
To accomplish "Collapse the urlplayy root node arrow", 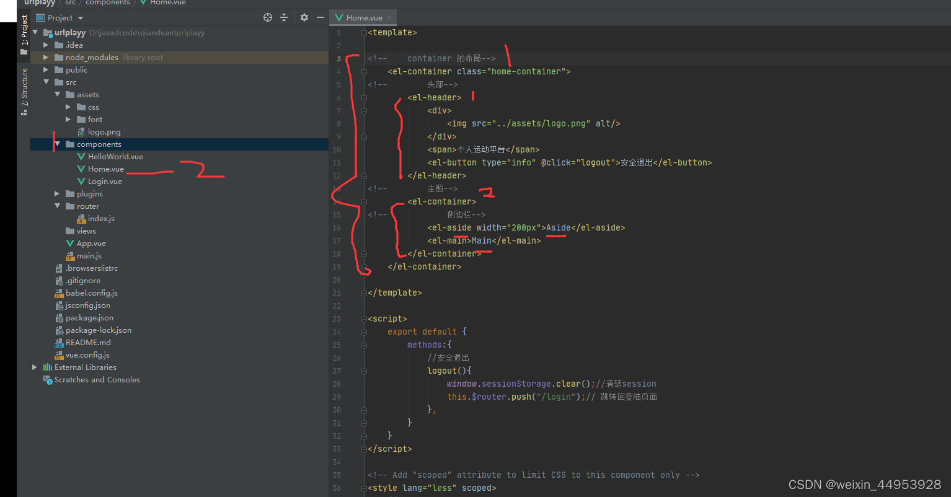I will (x=35, y=32).
